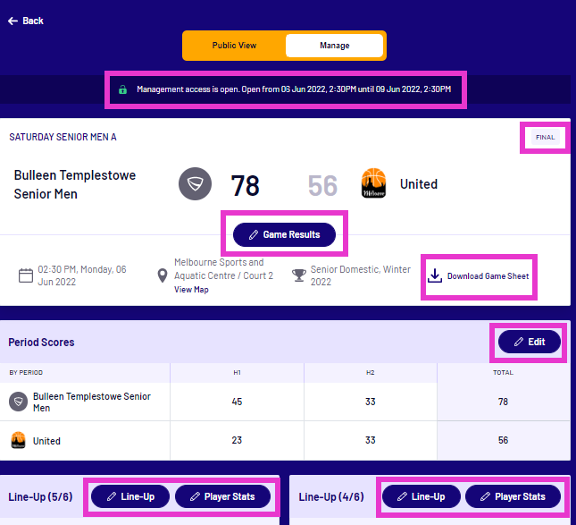Switch to Public View
The width and height of the screenshot is (576, 525).
(234, 46)
